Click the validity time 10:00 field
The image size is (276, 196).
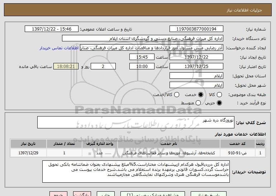[x=142, y=67]
